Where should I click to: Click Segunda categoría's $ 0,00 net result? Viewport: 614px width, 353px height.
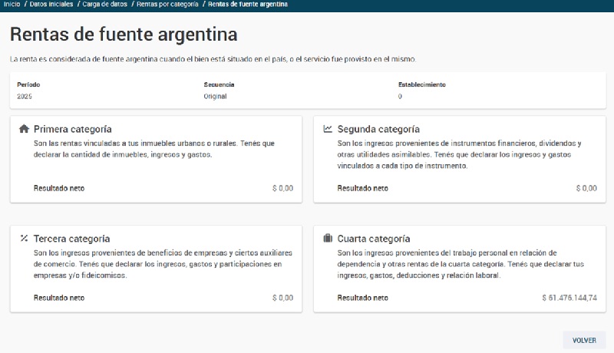[x=586, y=188]
